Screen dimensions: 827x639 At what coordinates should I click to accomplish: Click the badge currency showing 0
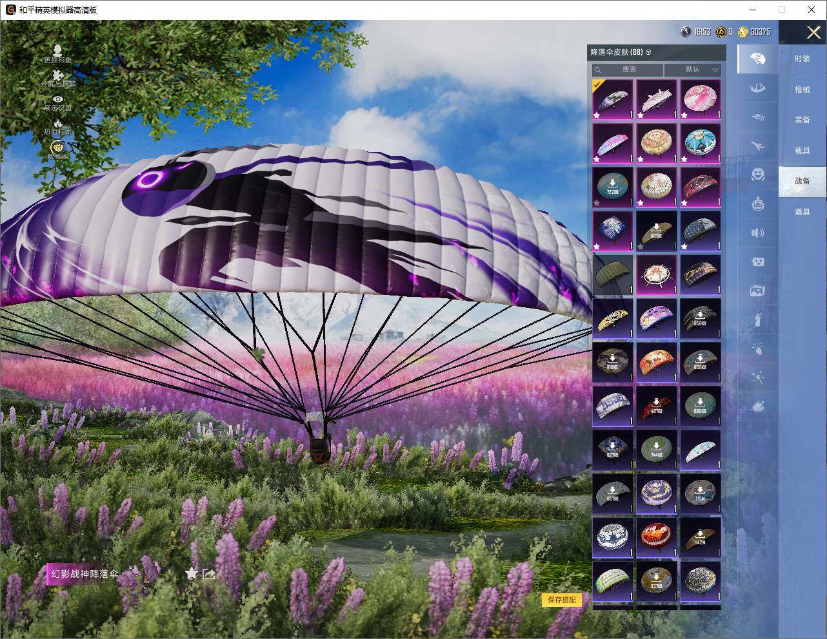click(724, 32)
